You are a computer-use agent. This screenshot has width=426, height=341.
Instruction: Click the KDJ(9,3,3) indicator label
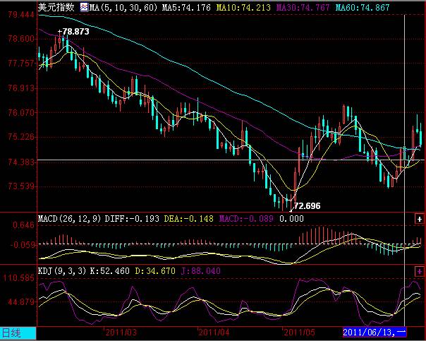pos(62,271)
